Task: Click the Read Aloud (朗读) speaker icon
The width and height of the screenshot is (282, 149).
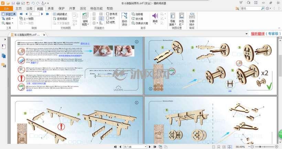Action: click(x=155, y=16)
